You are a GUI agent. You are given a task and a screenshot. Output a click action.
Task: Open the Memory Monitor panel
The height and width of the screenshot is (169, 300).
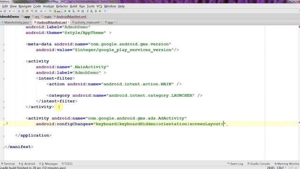287,164
